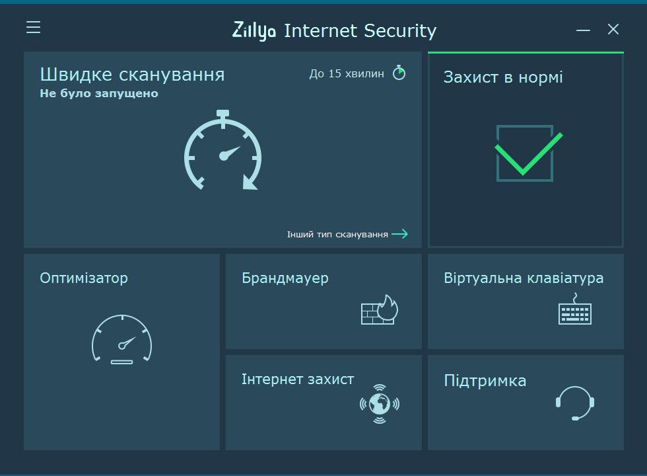Click the globe internet protection icon
The image size is (647, 476).
coord(380,404)
